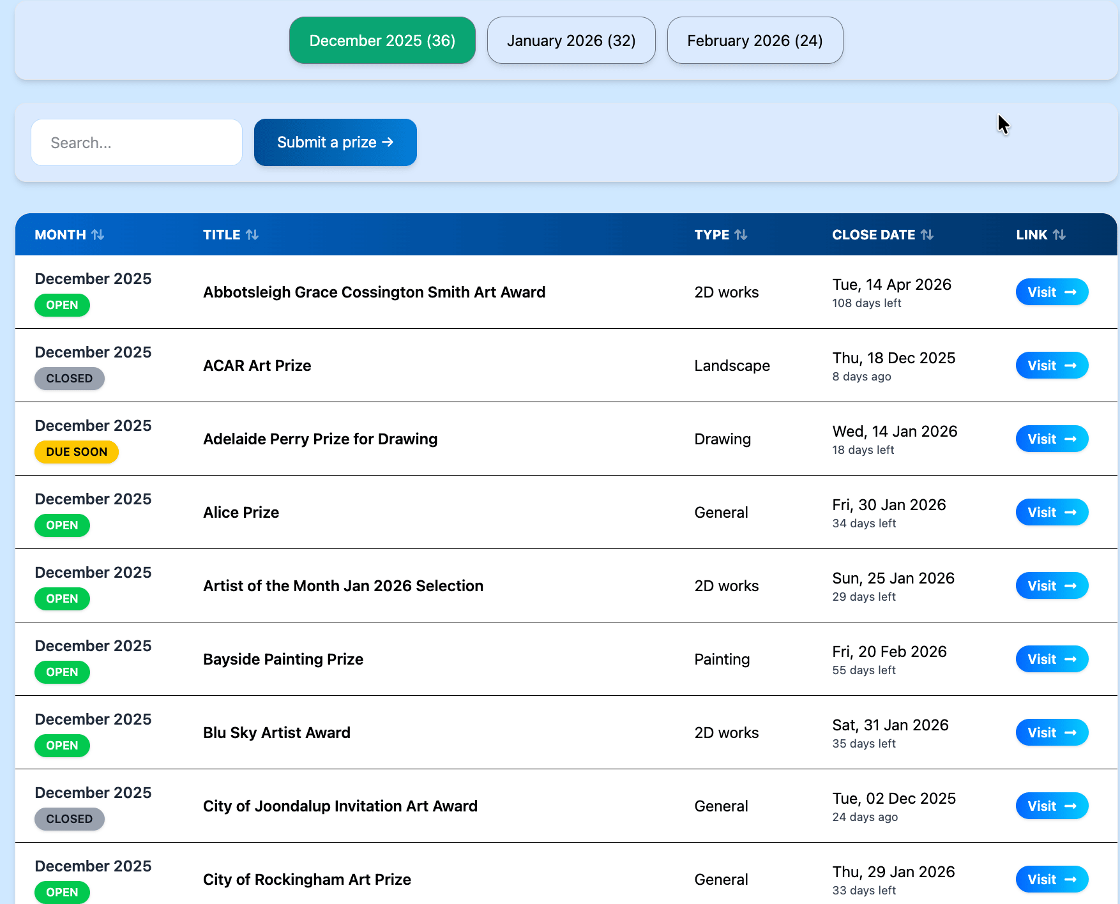
Task: Open the February 2026 (24) tab
Action: click(x=755, y=41)
